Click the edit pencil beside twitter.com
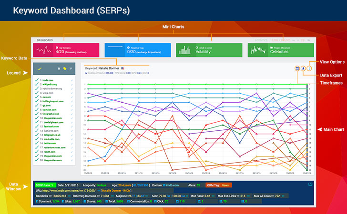This screenshot has height=214, width=347. pyautogui.click(x=71, y=144)
